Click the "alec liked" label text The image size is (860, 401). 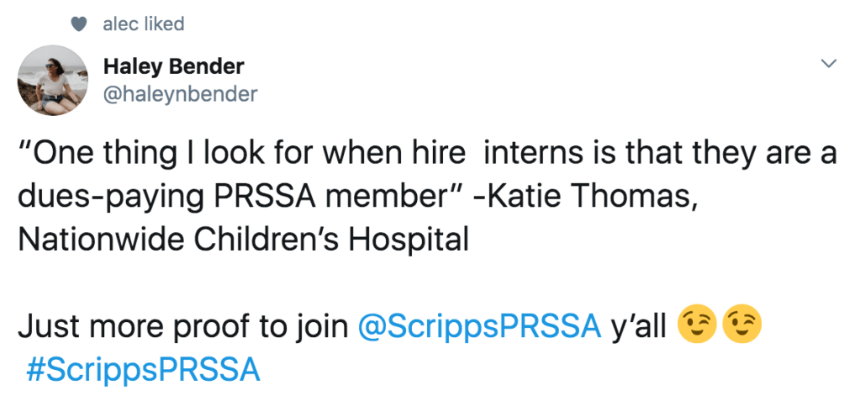point(143,24)
